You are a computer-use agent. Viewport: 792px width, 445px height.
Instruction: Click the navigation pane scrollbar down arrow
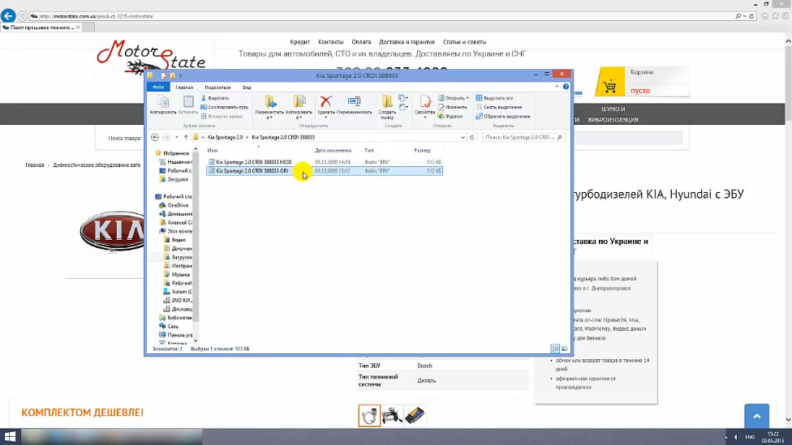point(196,340)
